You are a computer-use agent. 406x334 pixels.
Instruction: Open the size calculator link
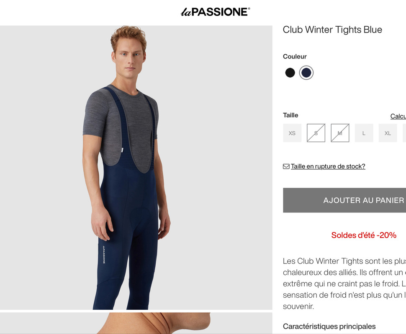398,116
